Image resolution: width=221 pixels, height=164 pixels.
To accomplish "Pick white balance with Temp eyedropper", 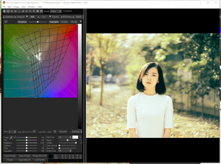I will [11, 138].
